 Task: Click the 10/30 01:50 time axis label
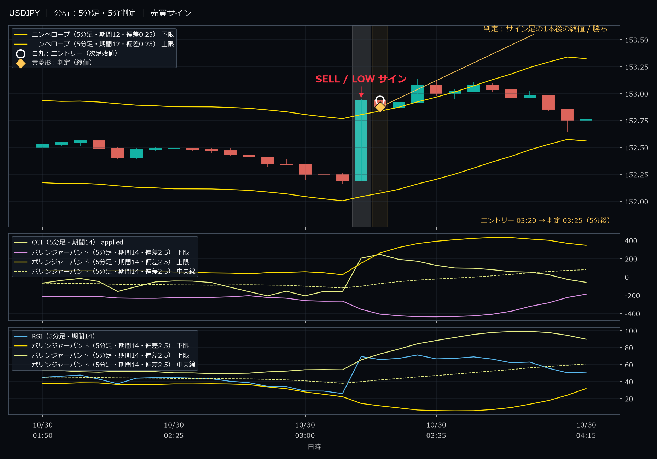click(43, 430)
